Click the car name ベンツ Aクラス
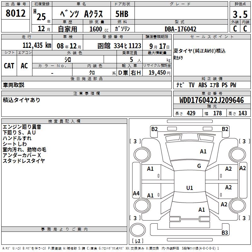 coord(82,14)
